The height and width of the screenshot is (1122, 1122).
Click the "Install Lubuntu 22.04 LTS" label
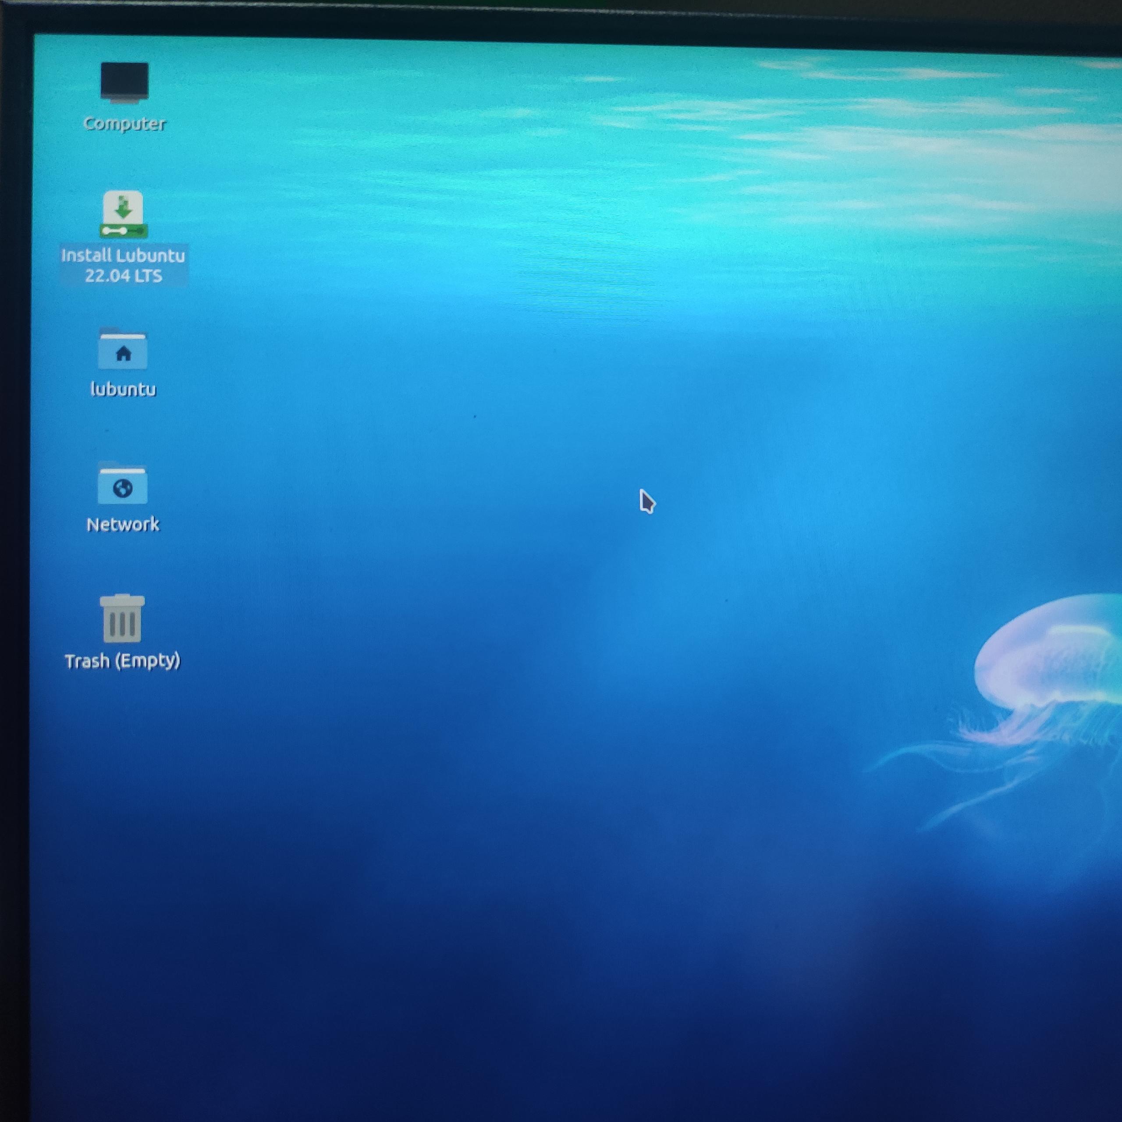[x=123, y=266]
